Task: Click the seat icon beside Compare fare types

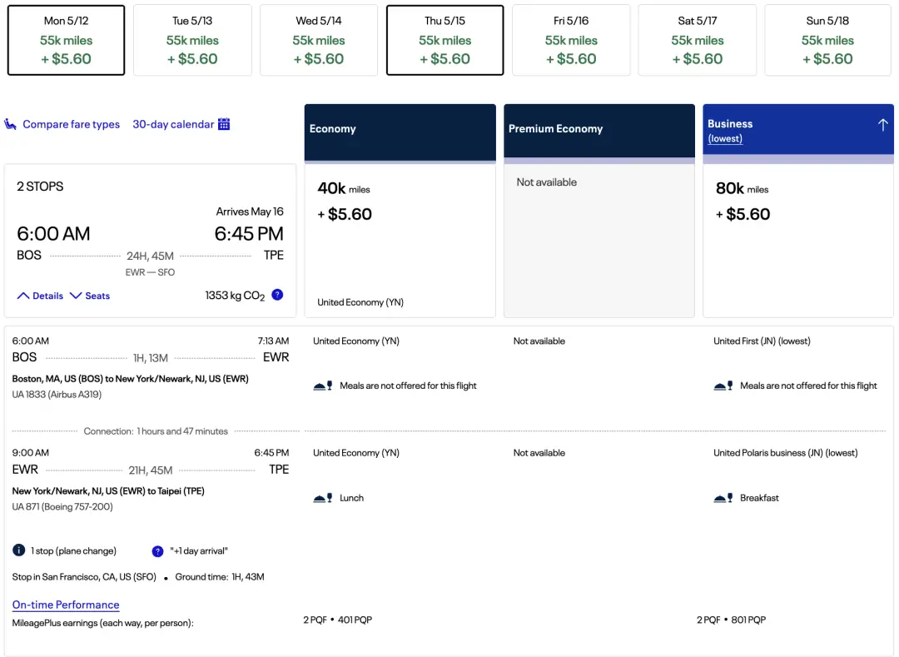Action: (11, 124)
